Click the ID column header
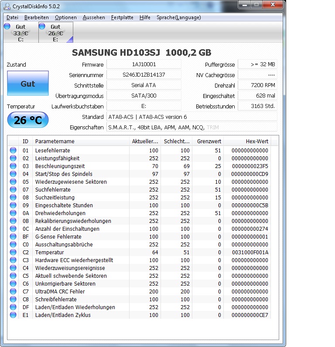The width and height of the screenshot is (335, 347). point(25,141)
